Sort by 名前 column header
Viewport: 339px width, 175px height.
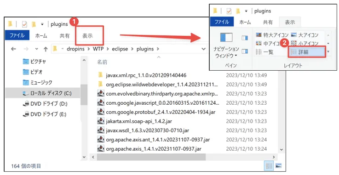click(x=102, y=62)
